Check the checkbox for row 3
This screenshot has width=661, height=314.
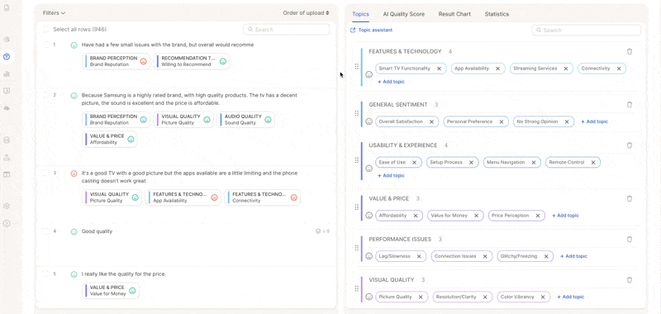click(x=46, y=174)
